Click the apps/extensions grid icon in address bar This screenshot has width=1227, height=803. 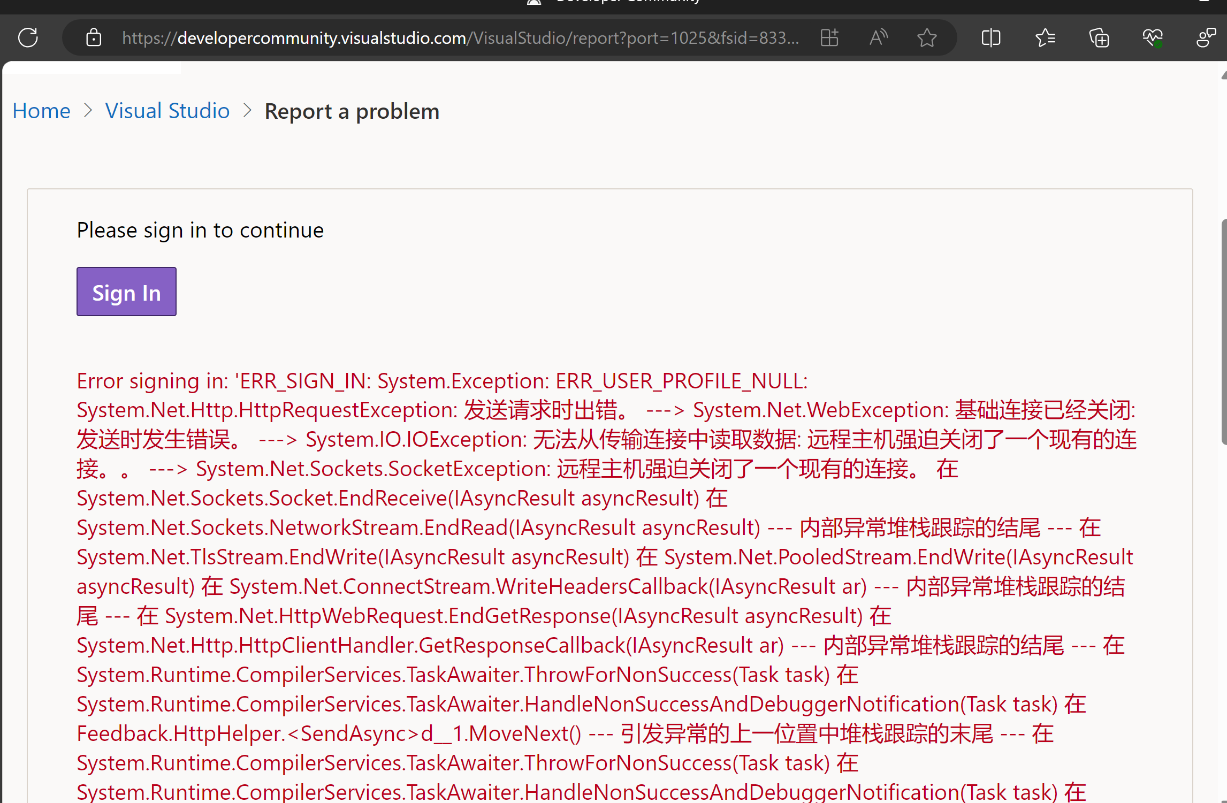click(x=829, y=37)
